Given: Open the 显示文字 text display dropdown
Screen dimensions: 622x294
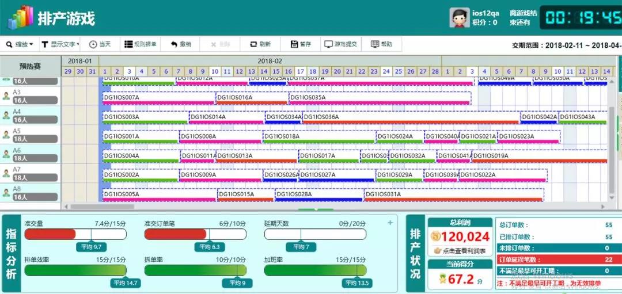Looking at the screenshot, I should (x=60, y=44).
